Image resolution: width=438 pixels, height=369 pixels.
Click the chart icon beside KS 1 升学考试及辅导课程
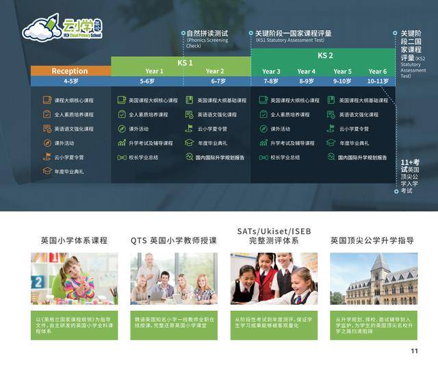tap(121, 143)
